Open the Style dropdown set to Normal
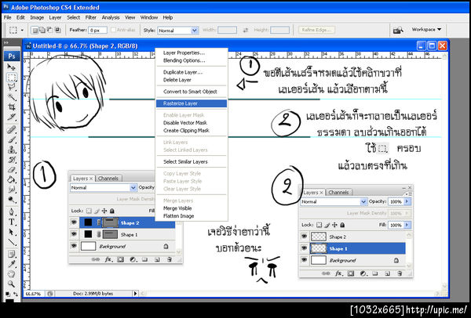Image resolution: width=471 pixels, height=318 pixels. pyautogui.click(x=178, y=31)
